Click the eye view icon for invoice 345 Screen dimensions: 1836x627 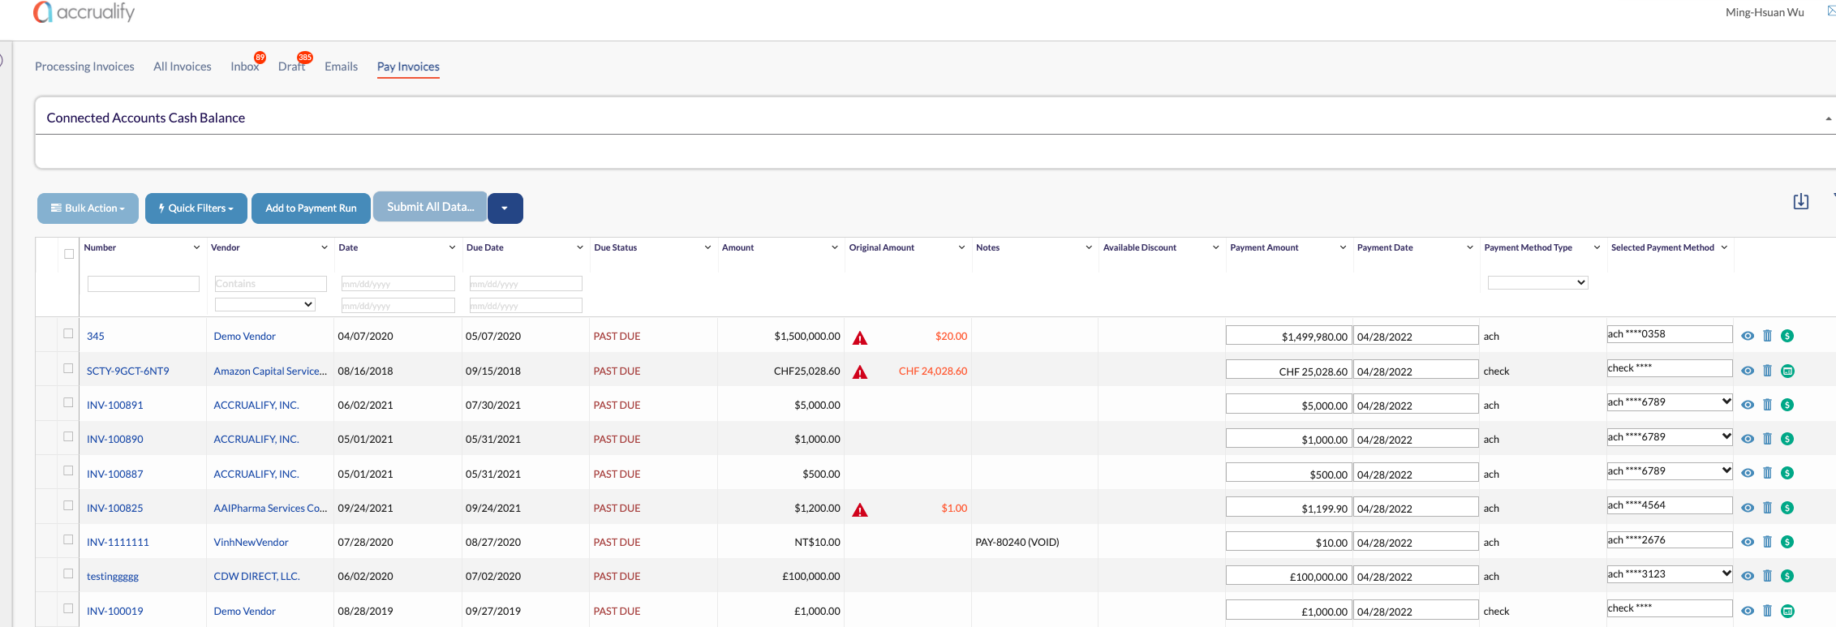click(1748, 336)
